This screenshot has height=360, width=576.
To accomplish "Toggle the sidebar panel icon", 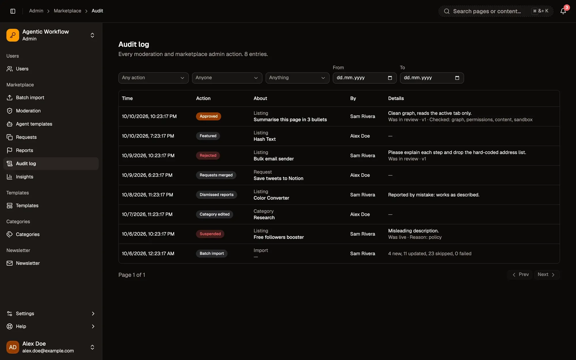I will [13, 11].
